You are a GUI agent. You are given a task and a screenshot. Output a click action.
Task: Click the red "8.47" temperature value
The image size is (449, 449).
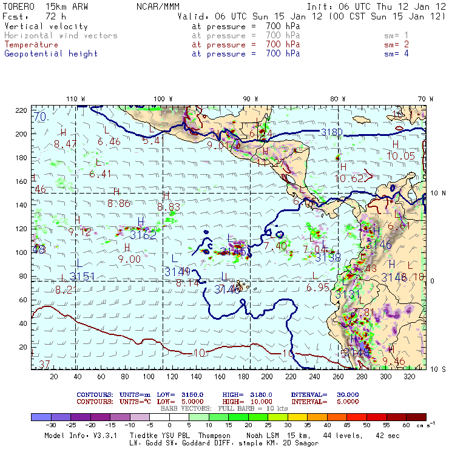click(66, 144)
